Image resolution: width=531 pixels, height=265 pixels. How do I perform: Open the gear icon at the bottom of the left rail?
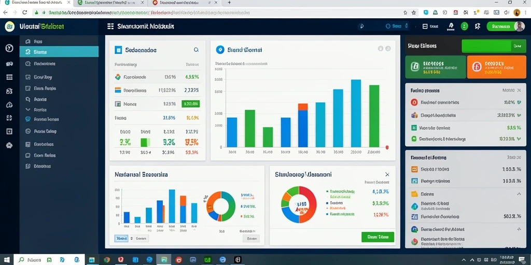(9, 145)
